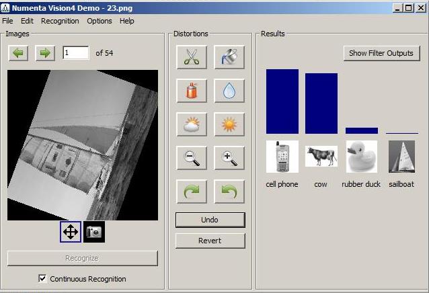Click the rotated grayscale image preview
This screenshot has height=293, width=429.
point(83,145)
